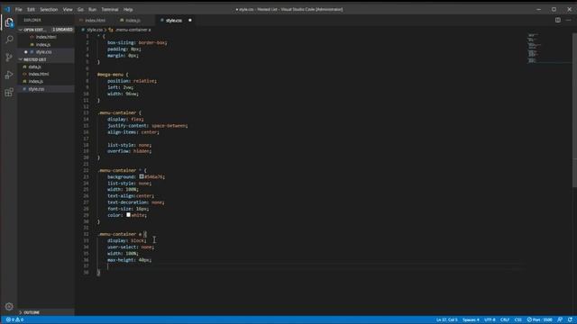Open the Run menu
577x324 pixels.
[92, 9]
